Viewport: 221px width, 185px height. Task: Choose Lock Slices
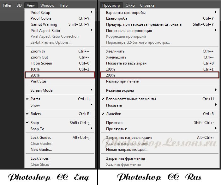[x=60, y=158]
